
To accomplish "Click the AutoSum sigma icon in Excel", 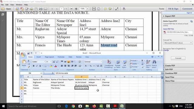I will pyautogui.click(x=142, y=61).
